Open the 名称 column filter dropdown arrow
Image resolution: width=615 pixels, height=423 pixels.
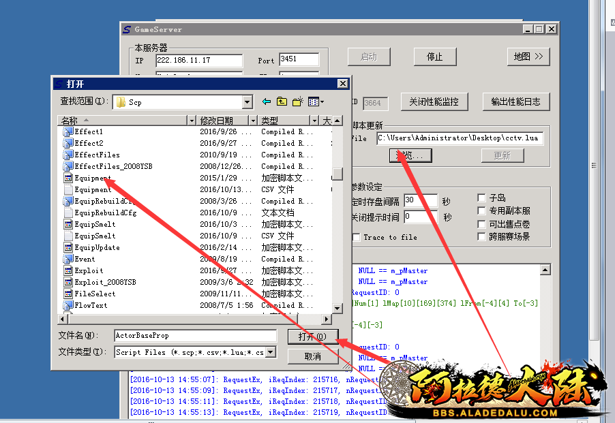(192, 120)
